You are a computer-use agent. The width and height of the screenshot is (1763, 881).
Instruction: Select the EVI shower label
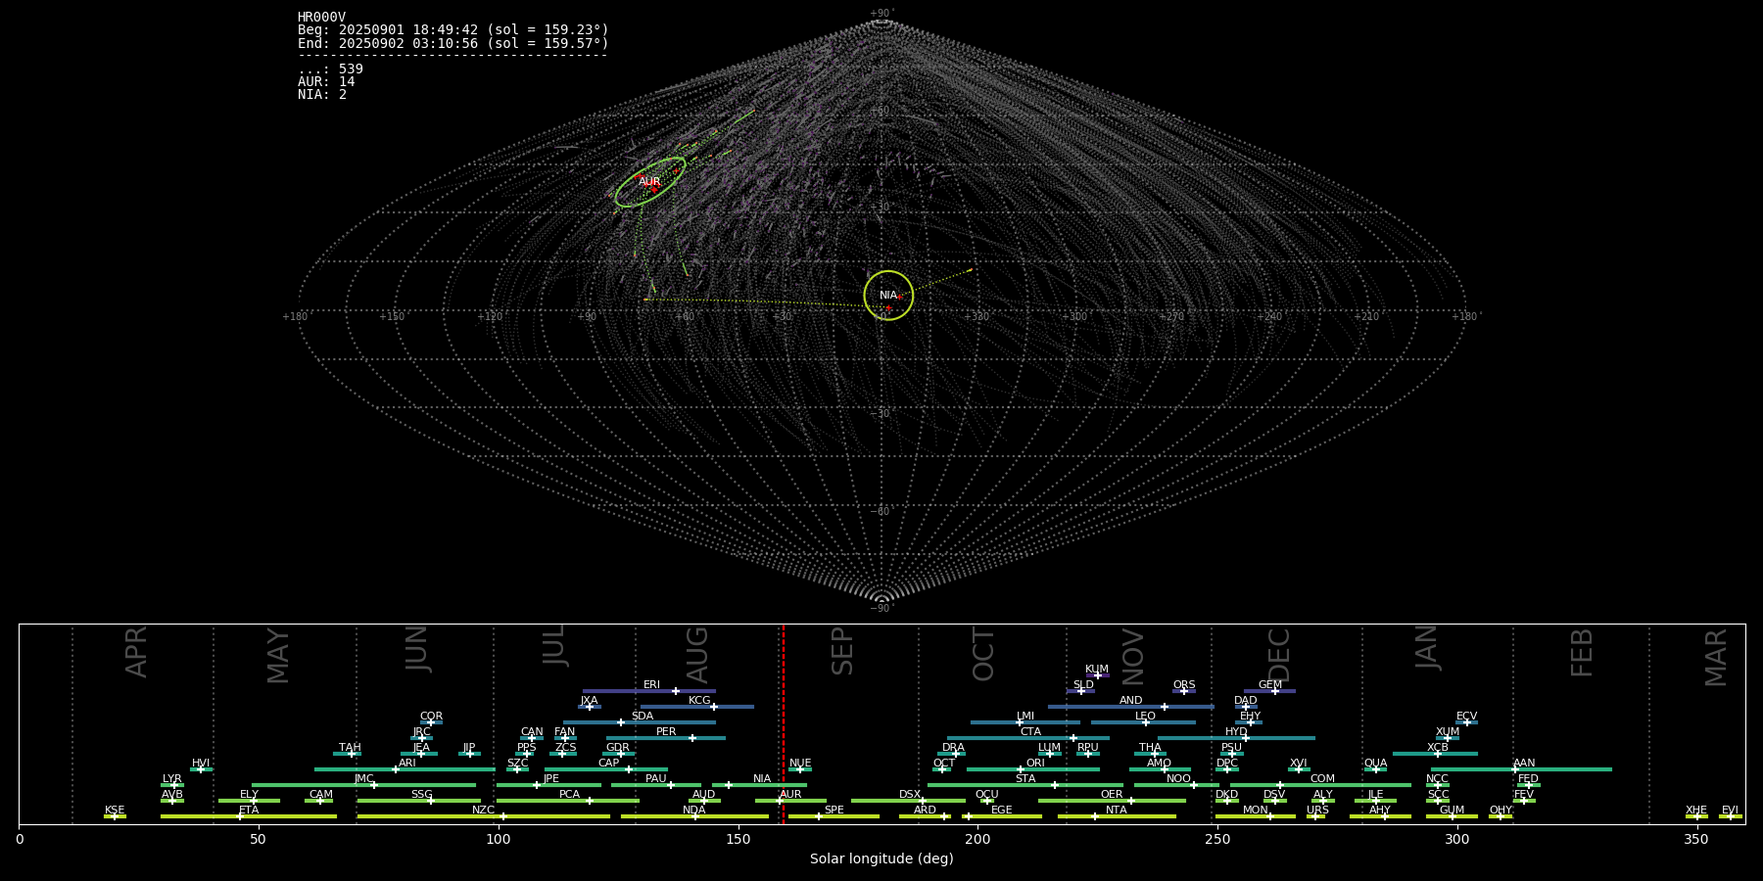click(x=1730, y=811)
